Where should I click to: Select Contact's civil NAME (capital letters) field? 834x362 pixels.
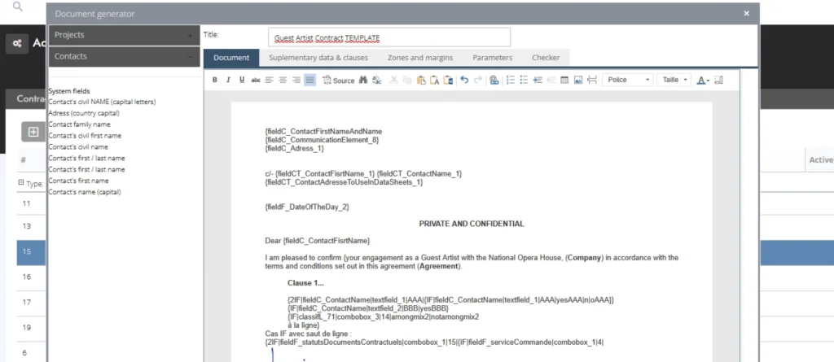coord(102,102)
